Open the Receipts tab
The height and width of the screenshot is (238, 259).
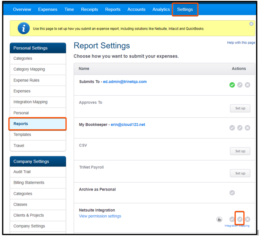(90, 9)
